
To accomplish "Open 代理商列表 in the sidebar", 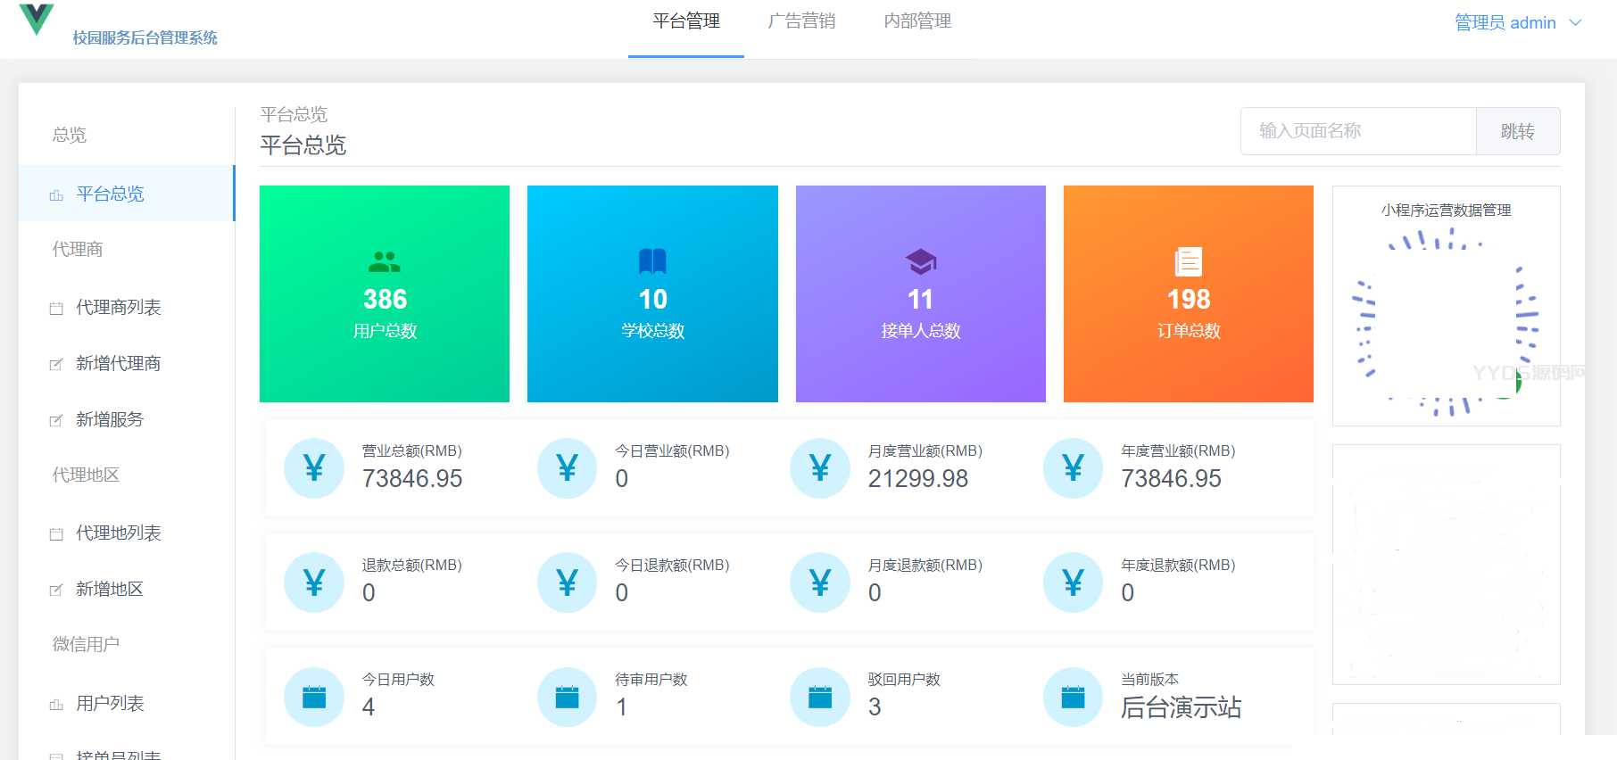I will (118, 308).
